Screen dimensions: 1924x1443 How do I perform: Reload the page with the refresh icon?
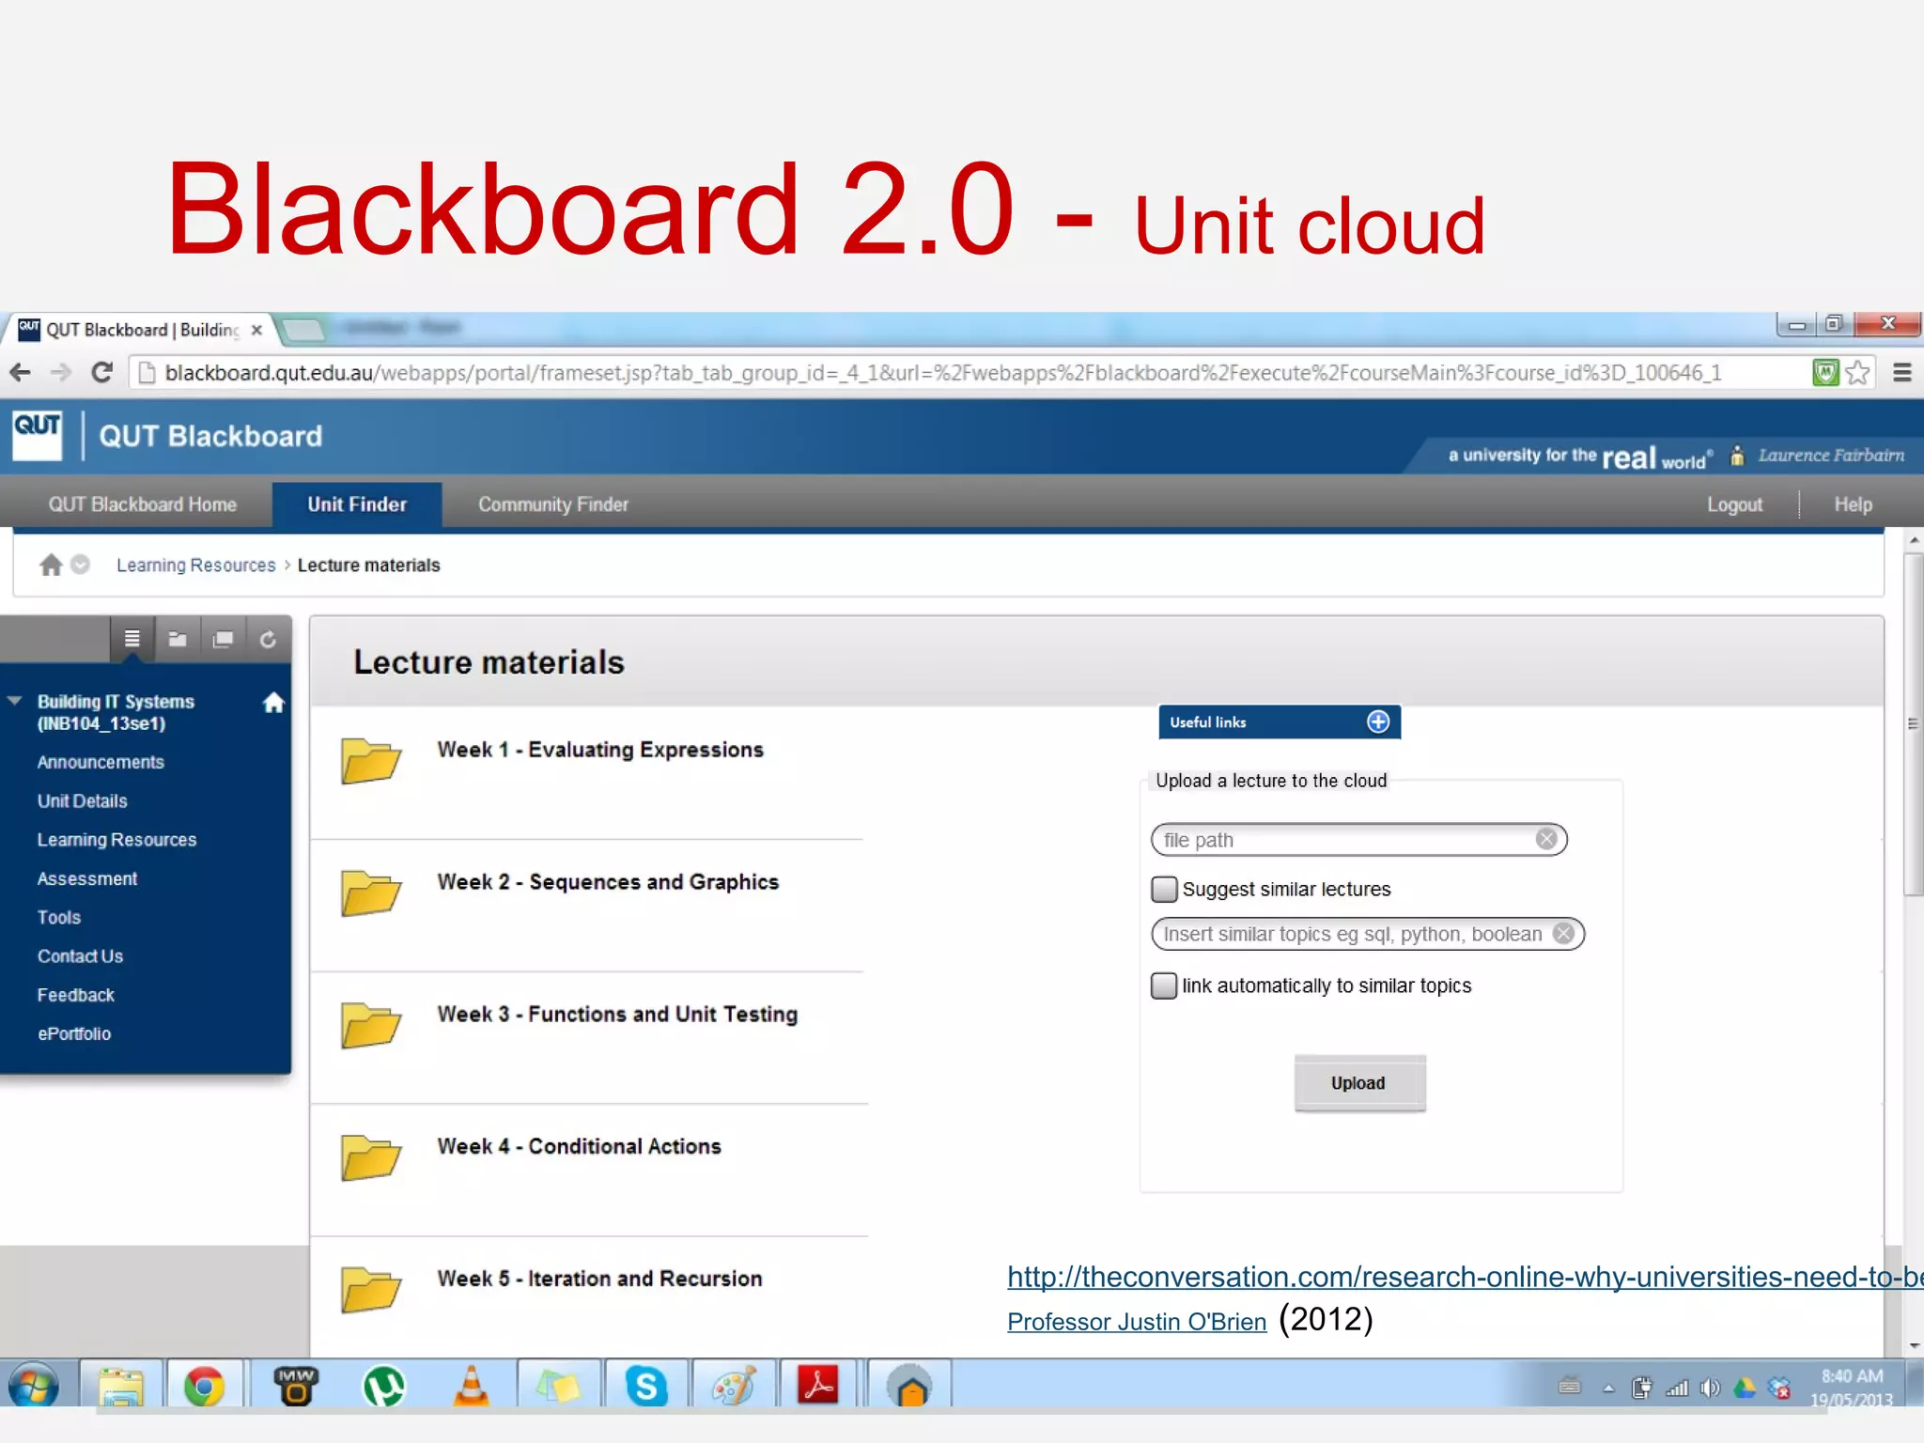(x=101, y=373)
